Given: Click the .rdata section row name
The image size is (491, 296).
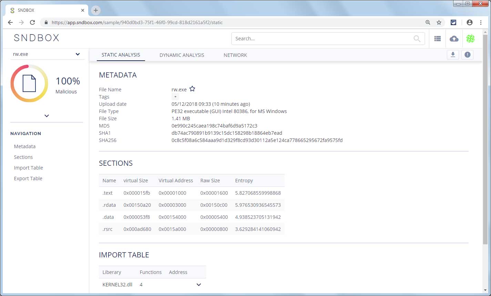Looking at the screenshot, I should point(109,205).
